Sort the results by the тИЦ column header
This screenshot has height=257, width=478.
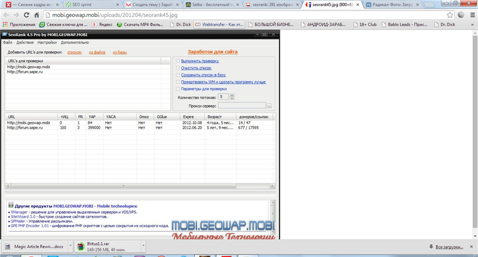pos(64,117)
